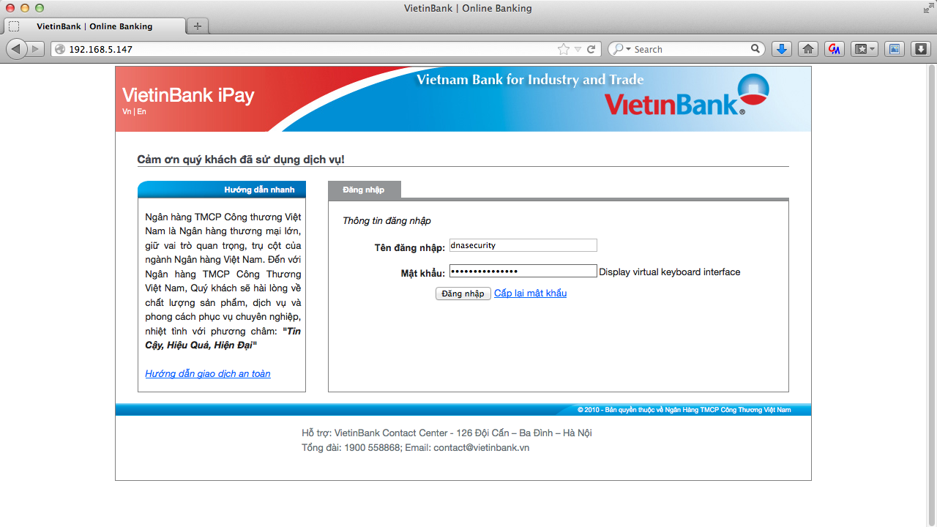Open Hướng dẫn giao dịch an toàn link

point(208,374)
